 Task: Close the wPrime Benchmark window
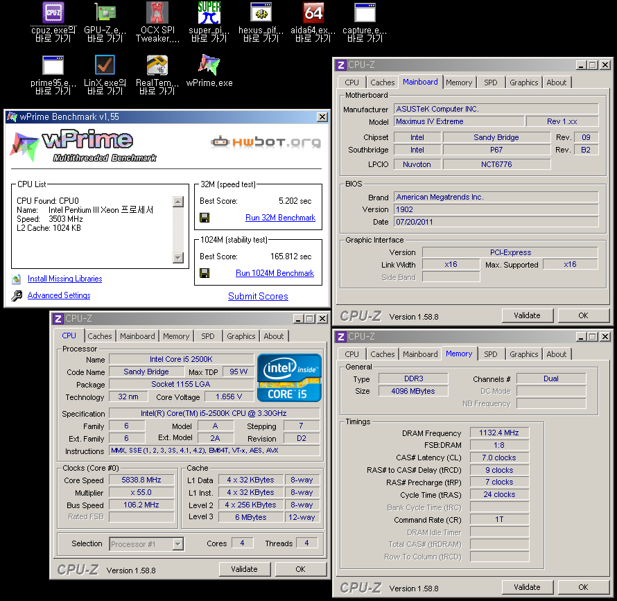322,117
